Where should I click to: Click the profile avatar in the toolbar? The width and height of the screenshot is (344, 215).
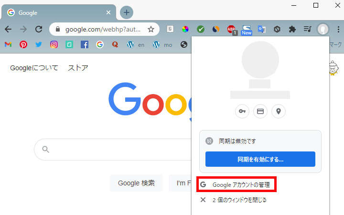tap(323, 29)
